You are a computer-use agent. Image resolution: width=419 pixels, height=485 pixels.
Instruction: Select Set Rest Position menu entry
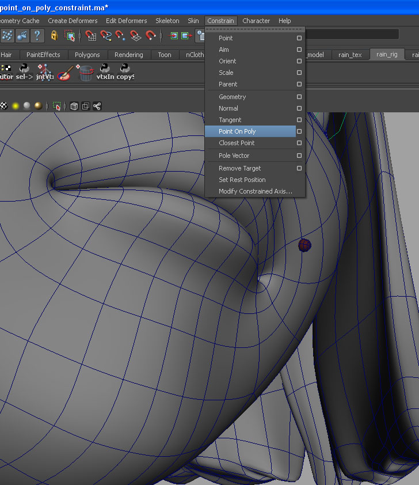pos(242,180)
